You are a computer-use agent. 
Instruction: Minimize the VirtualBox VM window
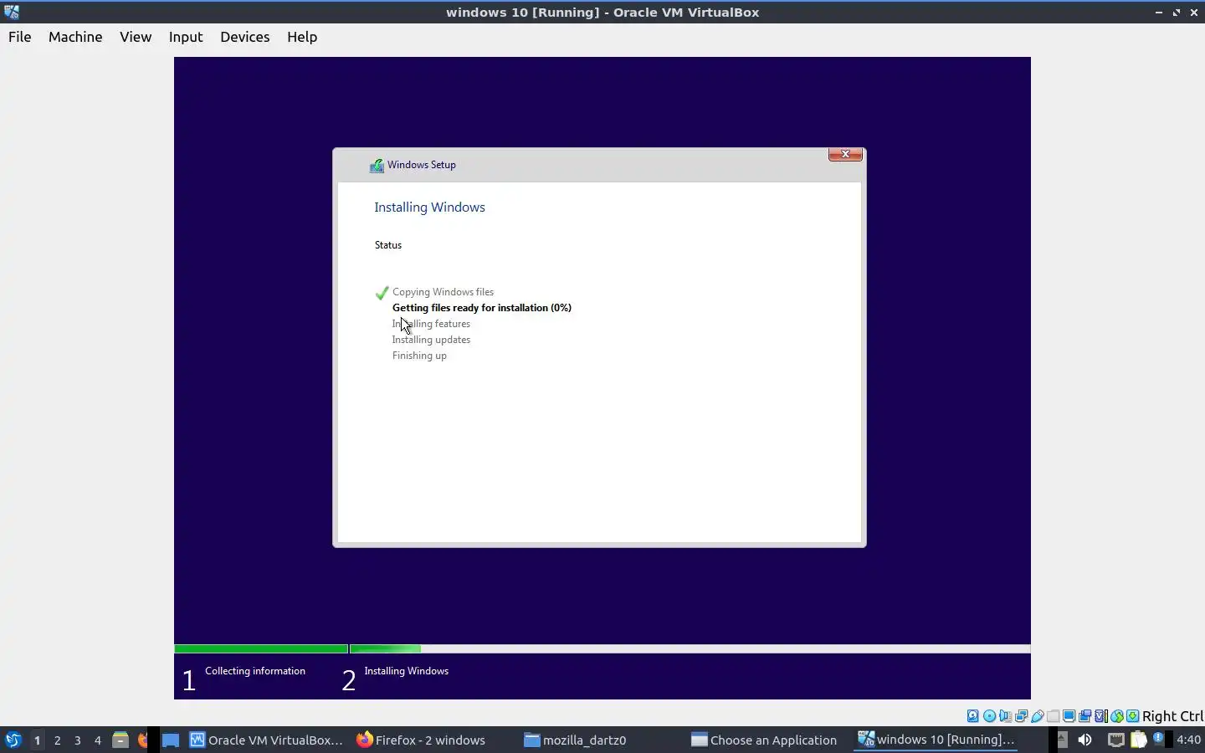pos(1159,13)
